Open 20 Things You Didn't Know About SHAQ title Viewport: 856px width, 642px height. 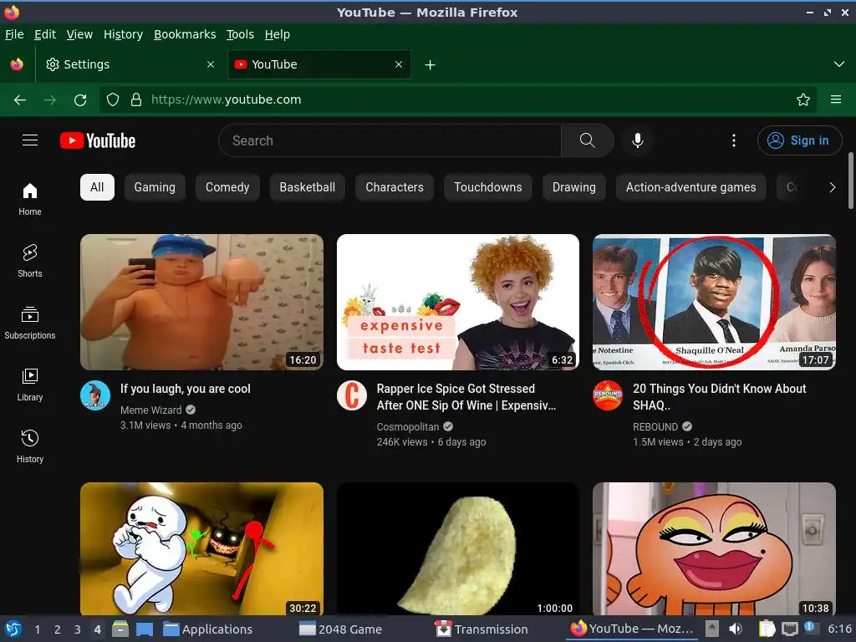pos(719,397)
